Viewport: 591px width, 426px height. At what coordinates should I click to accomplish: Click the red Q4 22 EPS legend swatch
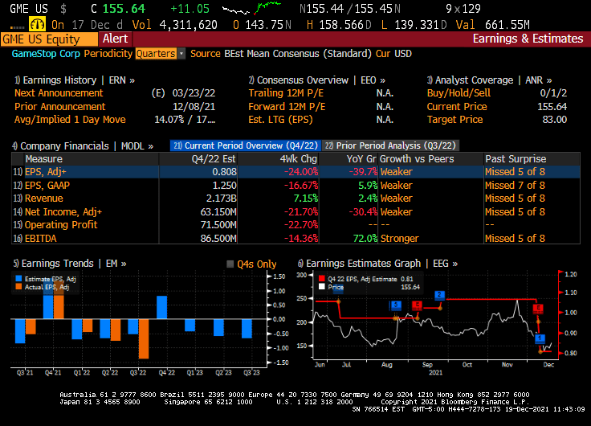(321, 278)
